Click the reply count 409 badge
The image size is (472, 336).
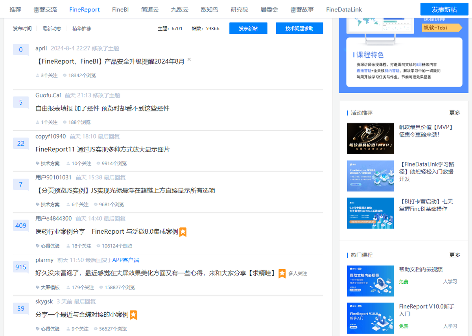tap(21, 226)
